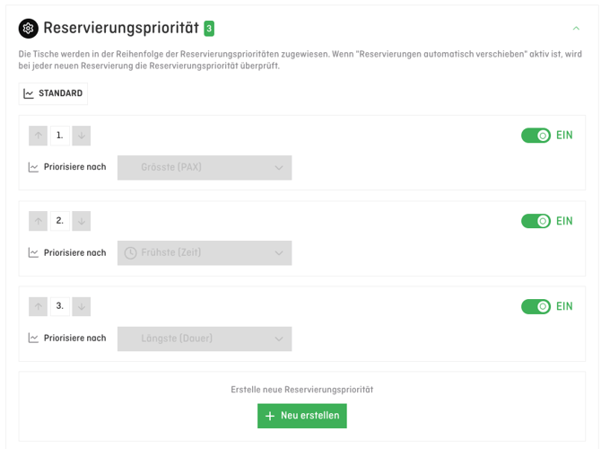The width and height of the screenshot is (601, 449).
Task: Click the STANDARD button
Action: [53, 93]
